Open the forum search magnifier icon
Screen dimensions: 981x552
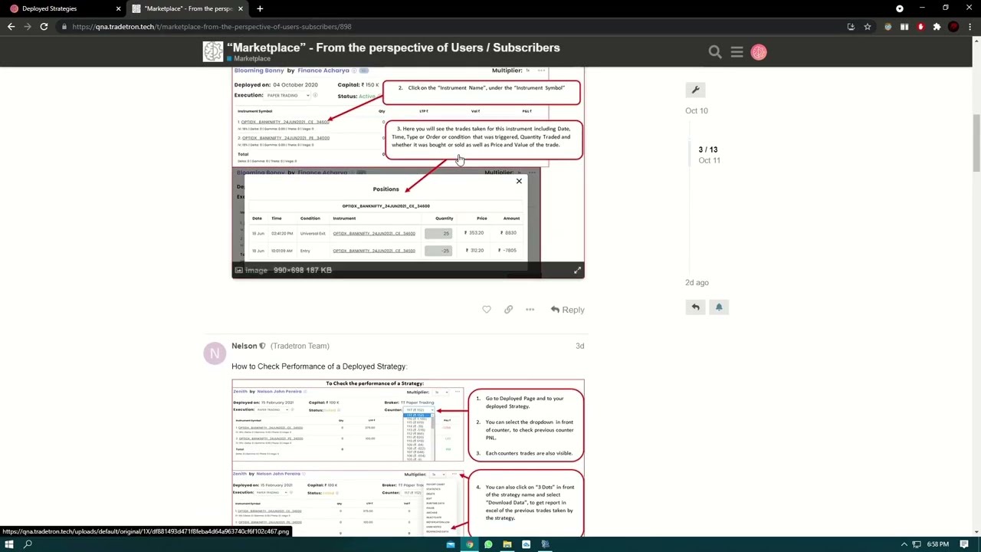715,52
